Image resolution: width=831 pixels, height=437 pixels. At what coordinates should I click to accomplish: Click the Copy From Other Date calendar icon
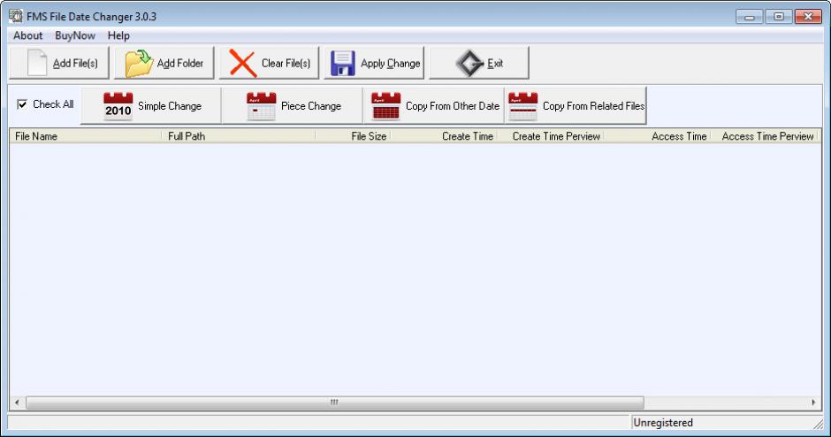point(385,106)
